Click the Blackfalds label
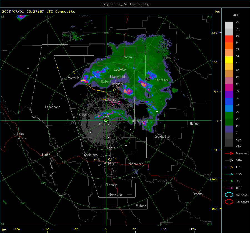 click(118, 77)
